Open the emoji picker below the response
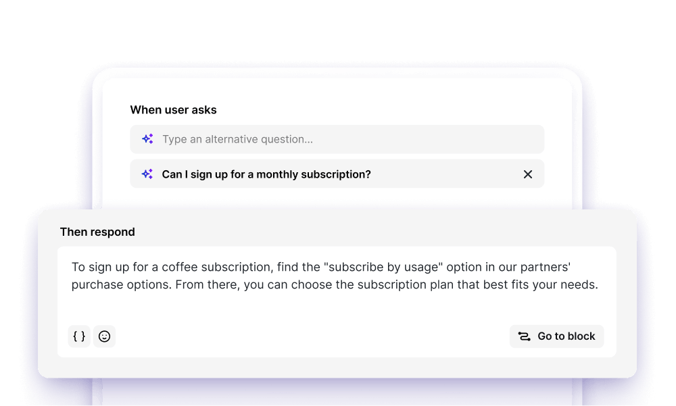Image resolution: width=676 pixels, height=406 pixels. pos(104,336)
